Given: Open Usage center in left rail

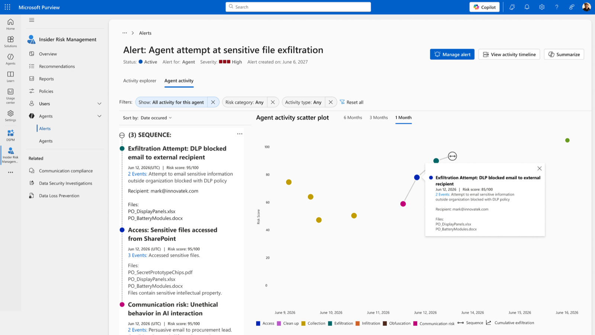Looking at the screenshot, I should pos(10,96).
